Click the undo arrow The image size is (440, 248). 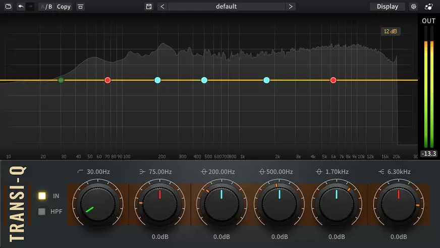click(x=21, y=7)
